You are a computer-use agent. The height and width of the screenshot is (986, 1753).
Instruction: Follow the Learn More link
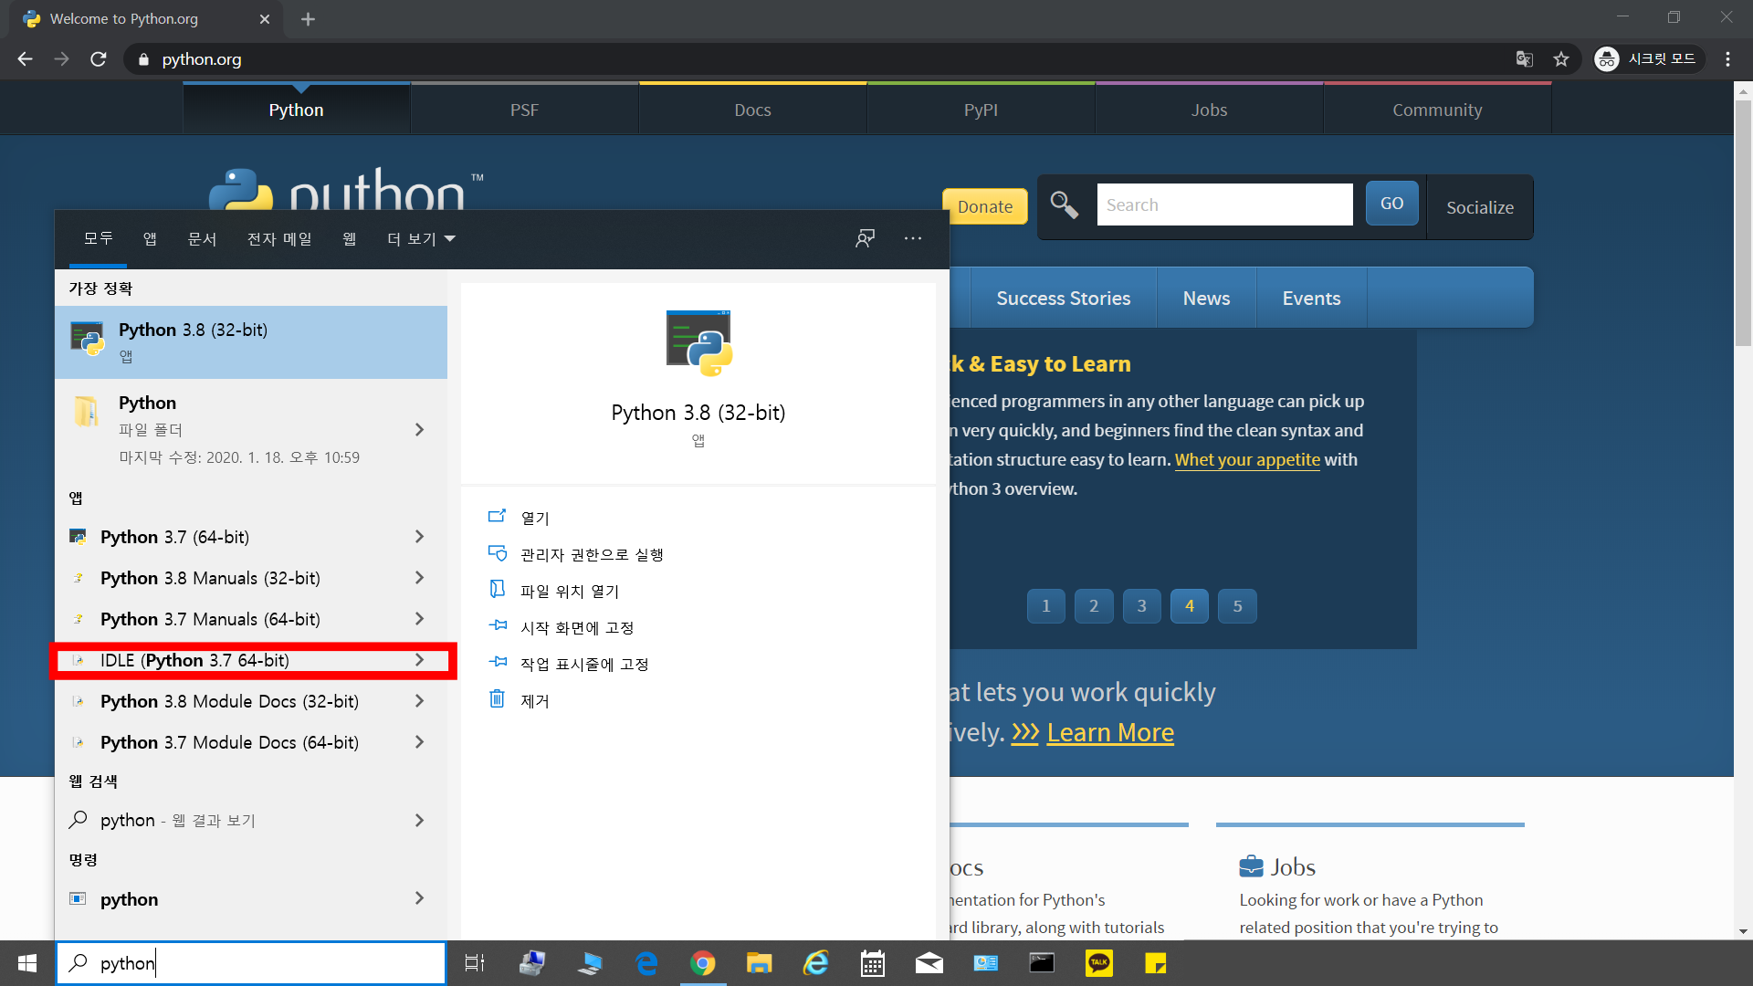(x=1110, y=732)
